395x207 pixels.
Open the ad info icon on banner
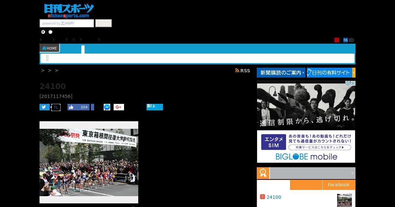(x=348, y=83)
